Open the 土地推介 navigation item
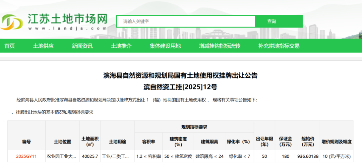Image resolution: width=362 pixels, height=164 pixels. click(x=121, y=46)
